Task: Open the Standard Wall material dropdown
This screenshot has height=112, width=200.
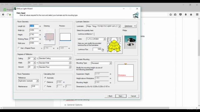Action: (x=70, y=63)
